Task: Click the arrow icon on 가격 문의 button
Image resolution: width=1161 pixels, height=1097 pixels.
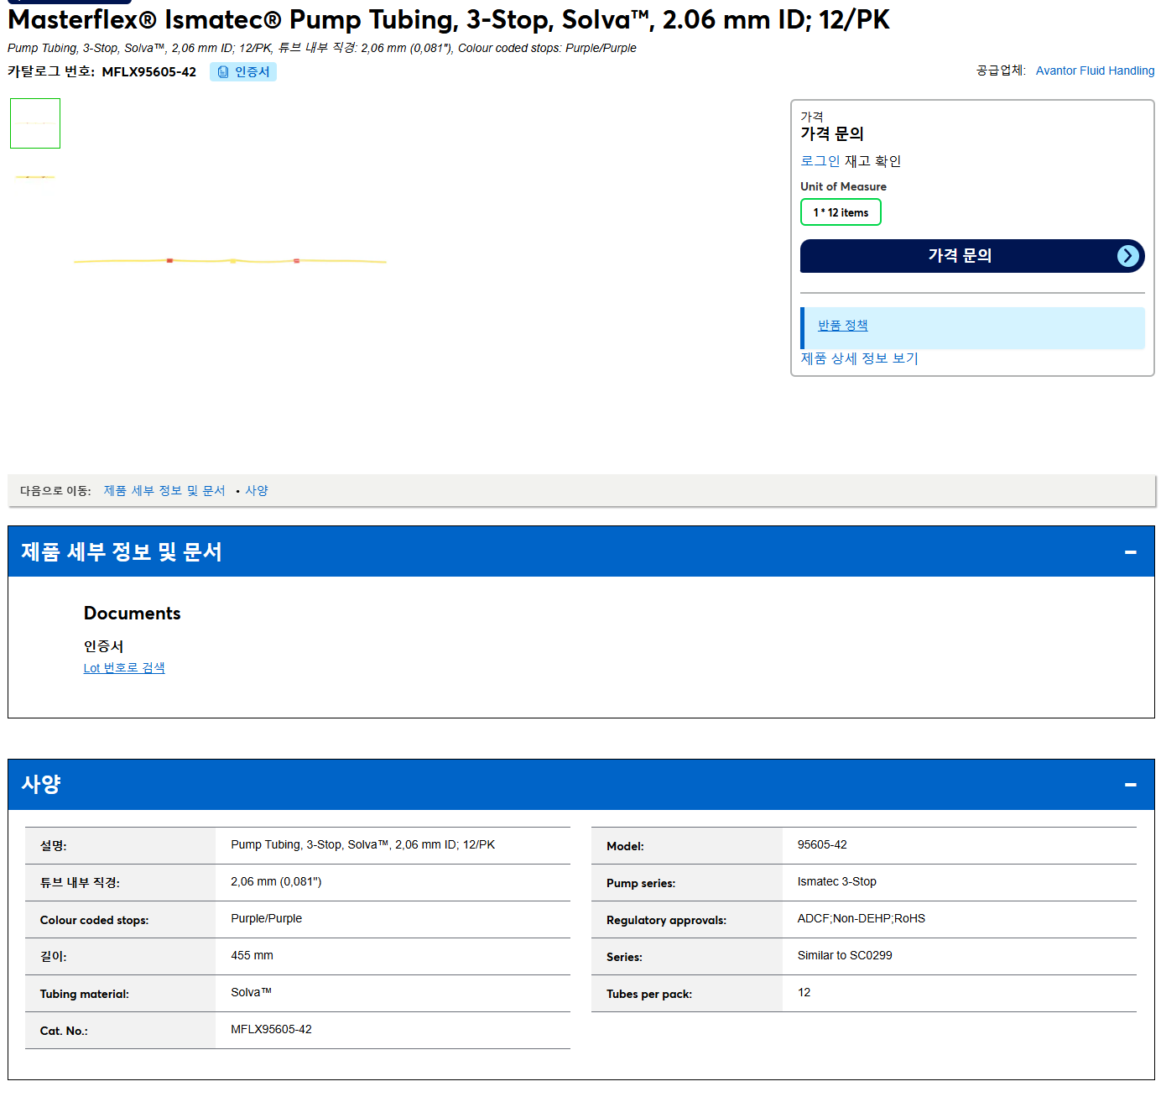Action: [x=1128, y=256]
